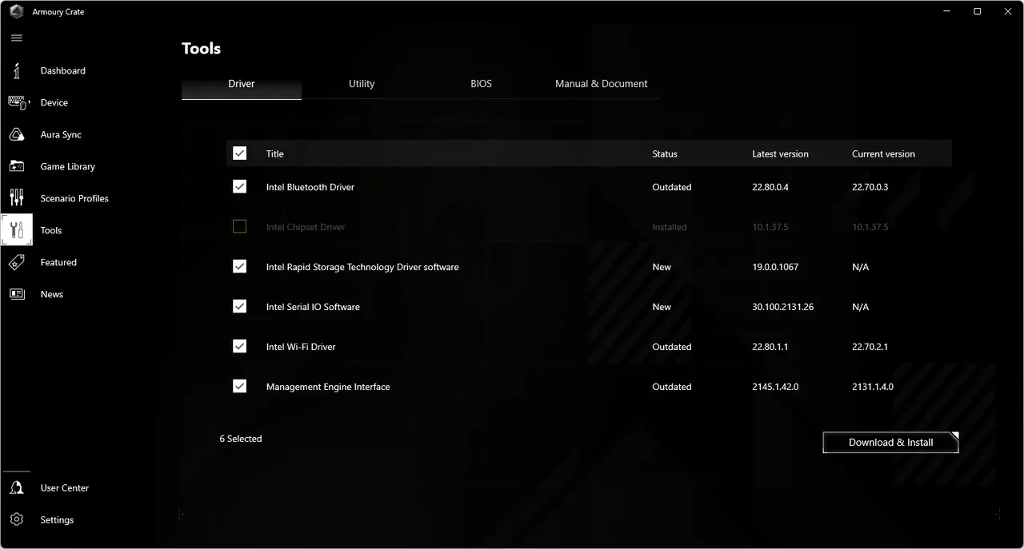The height and width of the screenshot is (549, 1024).
Task: Open the hamburger menu in the sidebar
Action: click(x=17, y=38)
